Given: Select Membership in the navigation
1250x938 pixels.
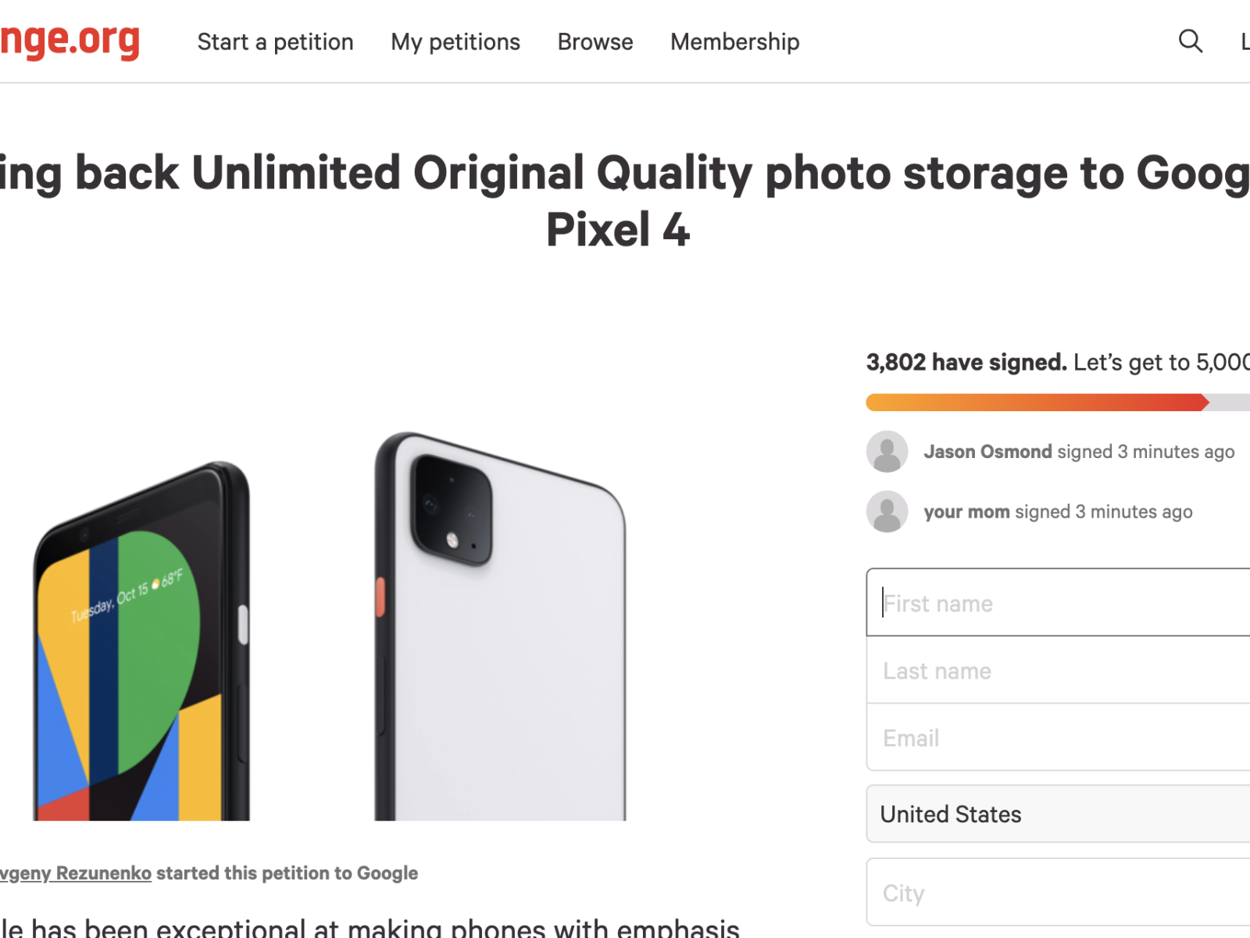Looking at the screenshot, I should [734, 41].
